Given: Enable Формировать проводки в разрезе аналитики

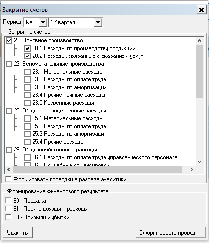Looking at the screenshot, I should pyautogui.click(x=8, y=179).
